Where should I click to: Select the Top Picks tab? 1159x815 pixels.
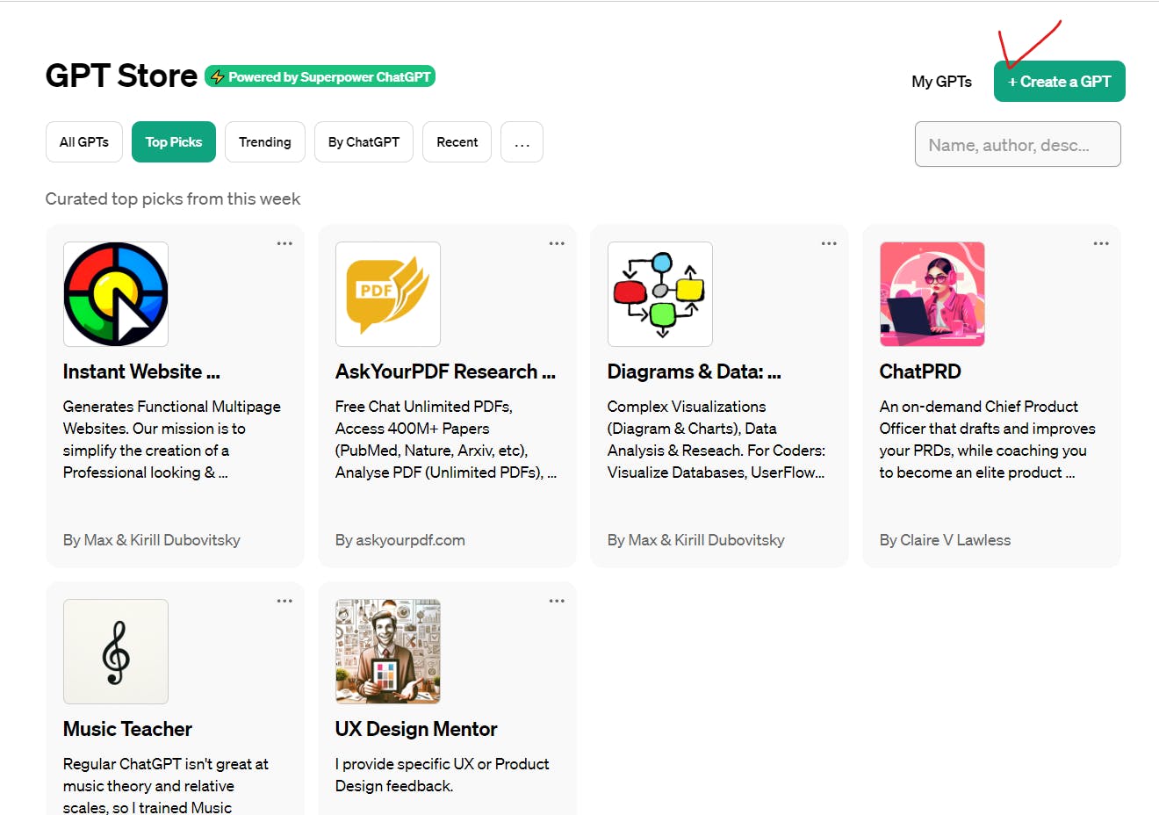point(174,142)
